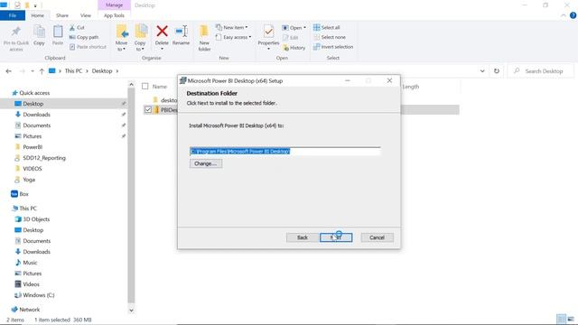Click the Rename icon

point(181,32)
